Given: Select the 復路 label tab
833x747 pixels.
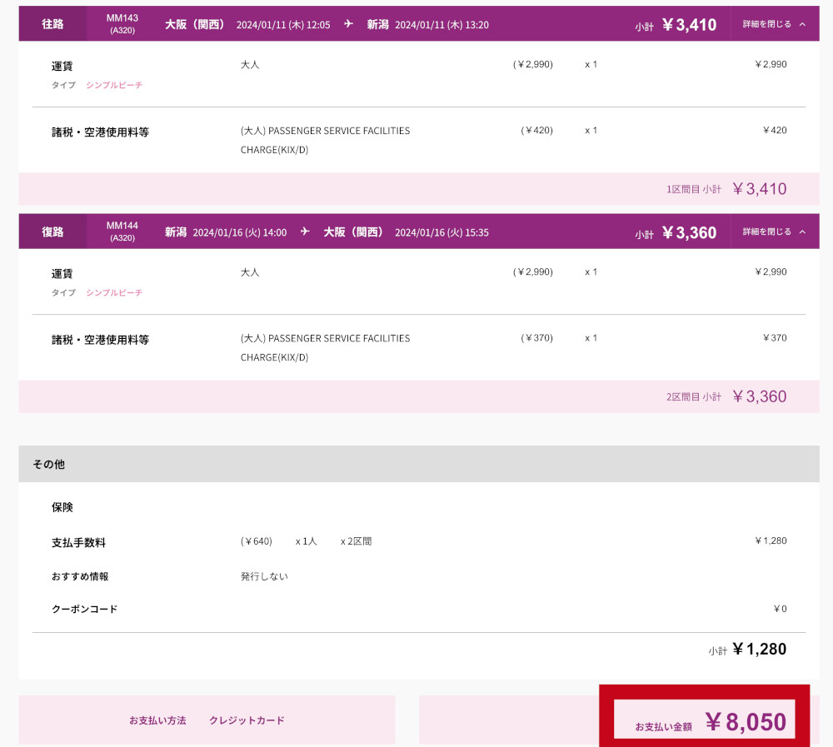Looking at the screenshot, I should click(52, 232).
